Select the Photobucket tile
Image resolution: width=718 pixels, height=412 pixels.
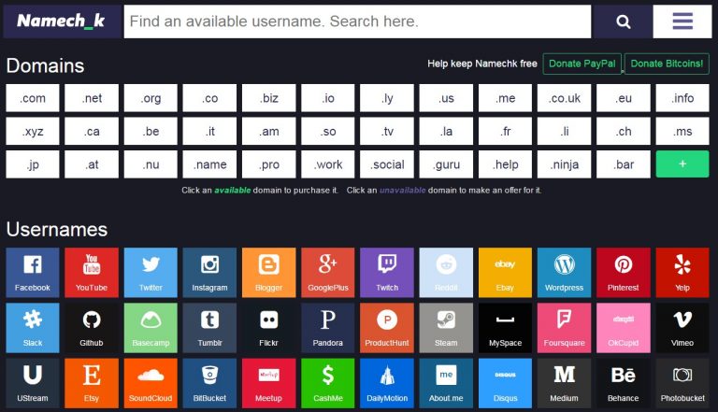(x=682, y=383)
